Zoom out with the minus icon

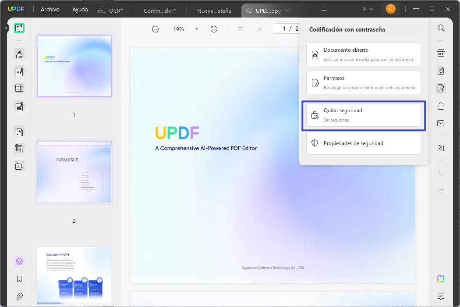tap(155, 29)
